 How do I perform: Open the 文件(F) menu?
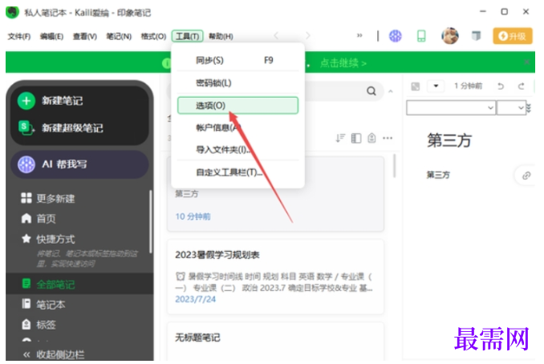click(x=19, y=36)
